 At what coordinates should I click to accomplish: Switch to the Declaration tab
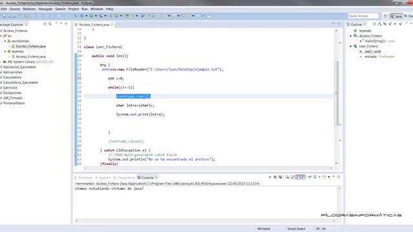pyautogui.click(x=124, y=178)
